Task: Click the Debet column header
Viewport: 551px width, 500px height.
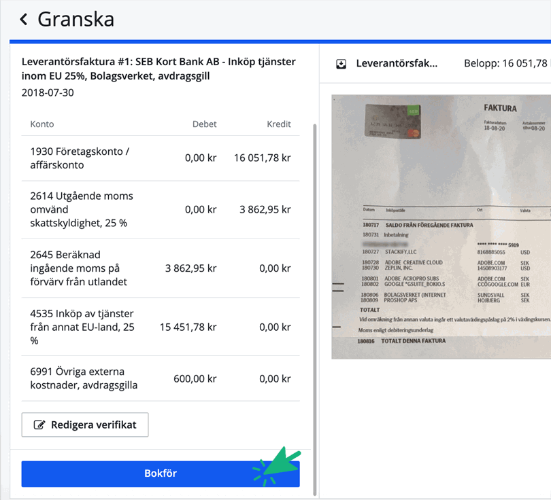Action: [x=206, y=124]
